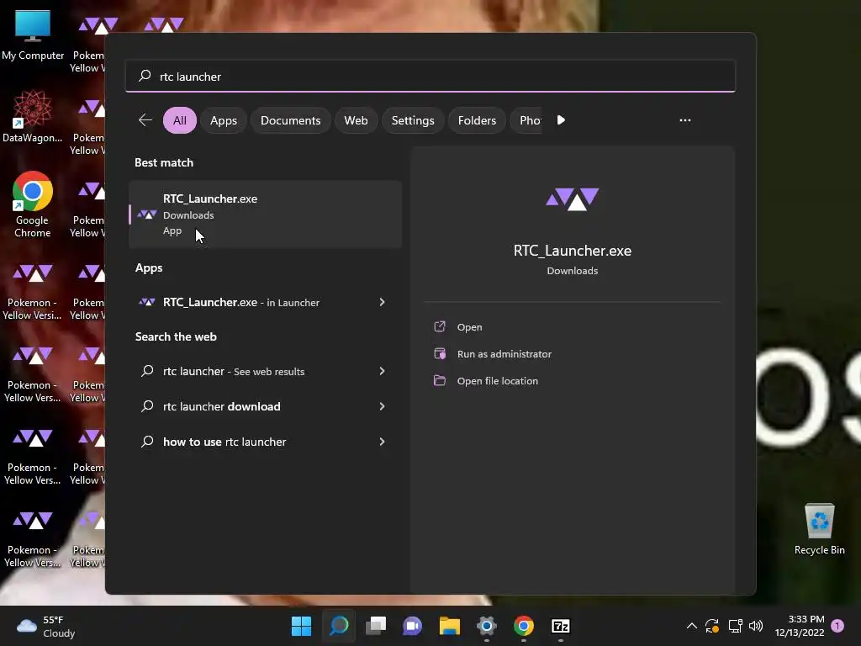
Task: Expand RTC_Launcher.exe in Launcher chevron
Action: coord(383,302)
